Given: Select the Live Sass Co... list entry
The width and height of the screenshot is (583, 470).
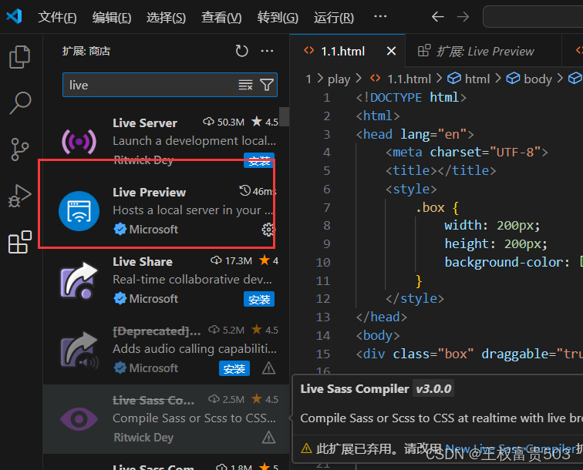Looking at the screenshot, I should (x=167, y=419).
